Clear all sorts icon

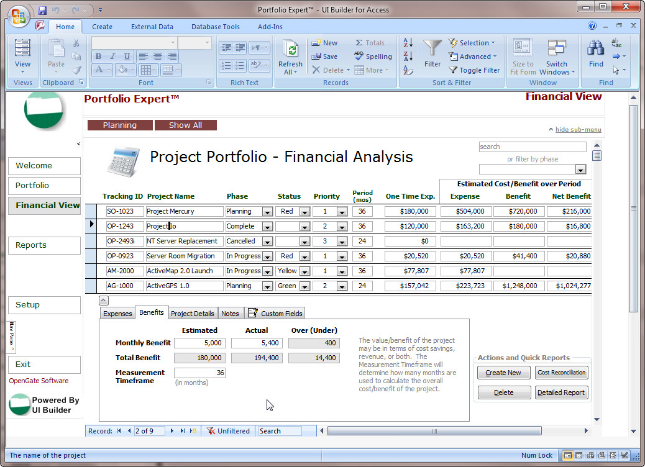[x=408, y=70]
